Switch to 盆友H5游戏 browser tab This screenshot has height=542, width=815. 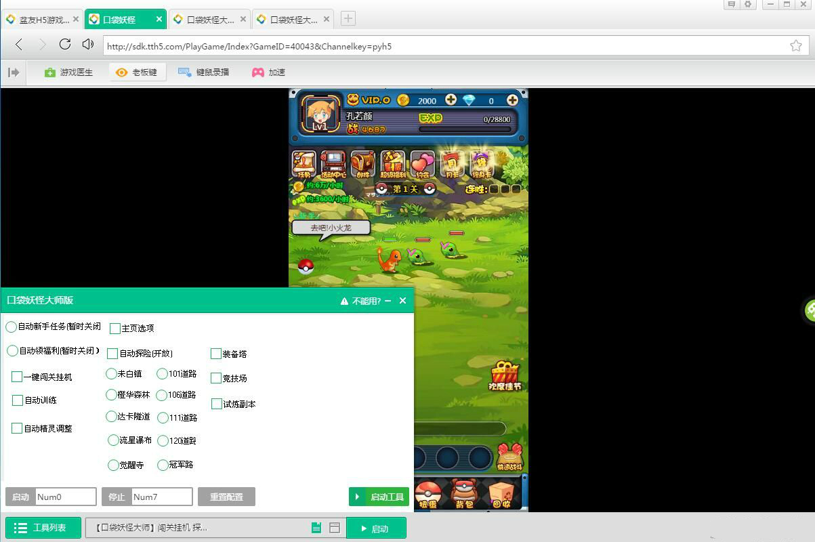pos(42,20)
